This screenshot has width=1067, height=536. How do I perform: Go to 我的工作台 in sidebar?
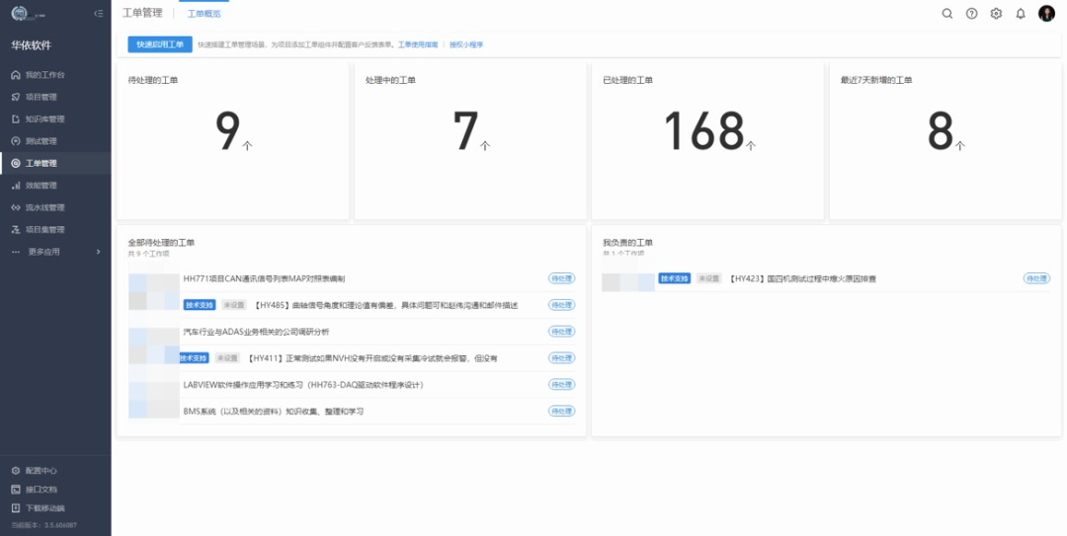[x=44, y=75]
